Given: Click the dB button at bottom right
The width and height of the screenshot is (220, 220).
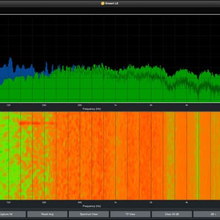Looking at the screenshot, I should [207, 214].
